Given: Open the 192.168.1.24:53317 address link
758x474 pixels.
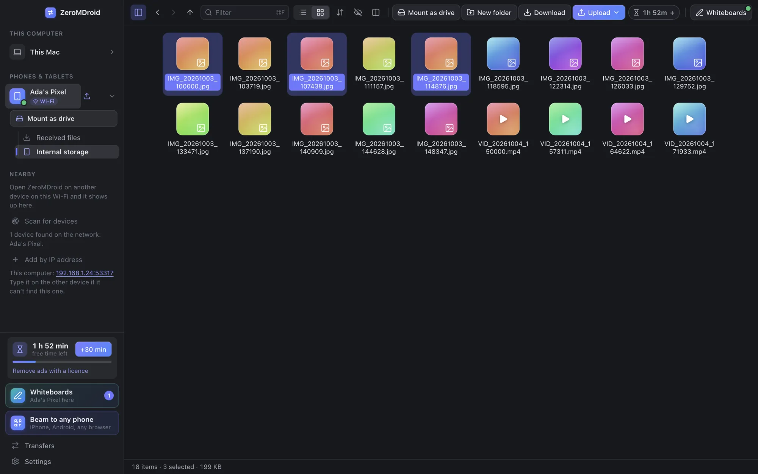Looking at the screenshot, I should tap(85, 273).
